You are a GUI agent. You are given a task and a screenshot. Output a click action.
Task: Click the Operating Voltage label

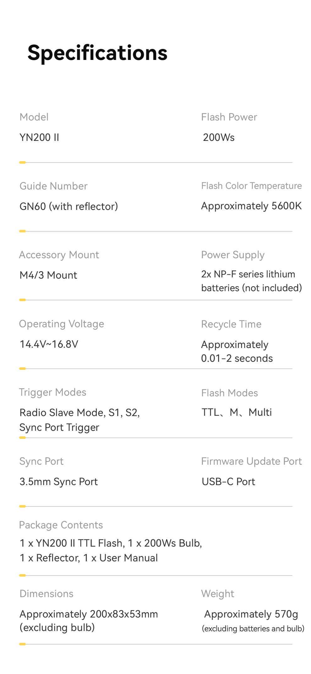click(62, 324)
